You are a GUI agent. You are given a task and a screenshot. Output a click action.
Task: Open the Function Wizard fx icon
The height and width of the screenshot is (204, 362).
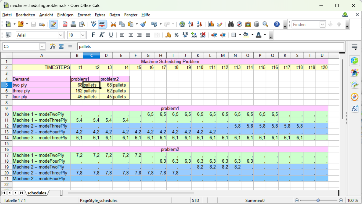(53, 47)
